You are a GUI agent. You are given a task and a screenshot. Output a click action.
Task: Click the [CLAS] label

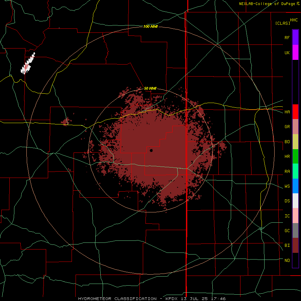[x=283, y=23]
